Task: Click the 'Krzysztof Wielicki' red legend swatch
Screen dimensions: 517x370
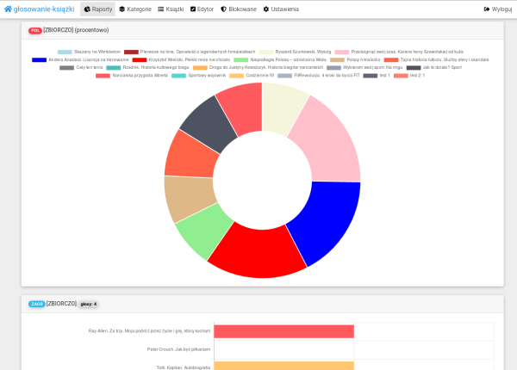Action: (139, 59)
